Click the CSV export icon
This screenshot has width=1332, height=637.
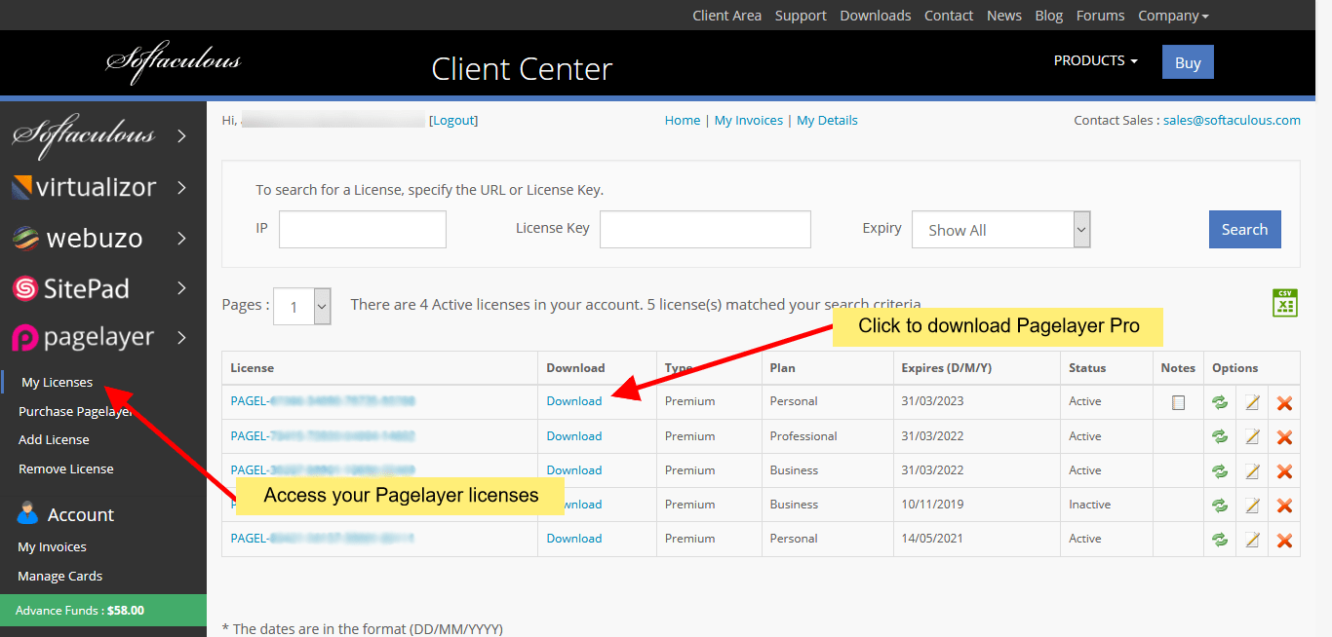point(1284,303)
